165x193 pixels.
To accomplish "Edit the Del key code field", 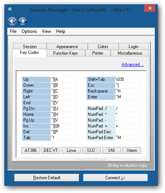I will (x=63, y=132).
